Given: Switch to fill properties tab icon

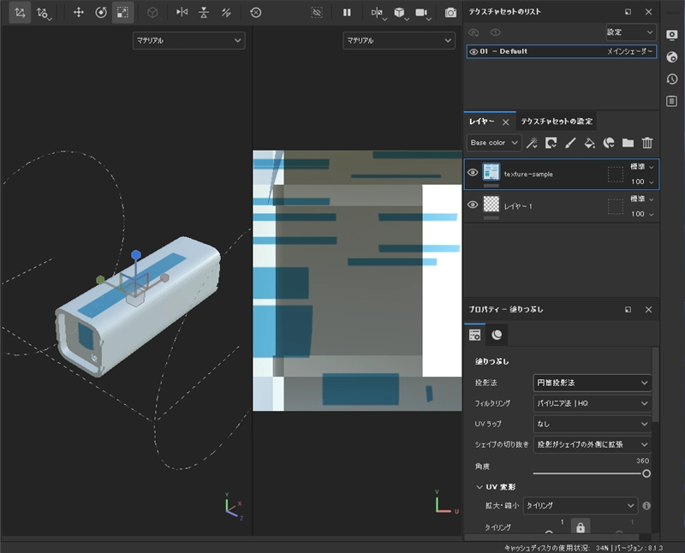Looking at the screenshot, I should coord(474,335).
